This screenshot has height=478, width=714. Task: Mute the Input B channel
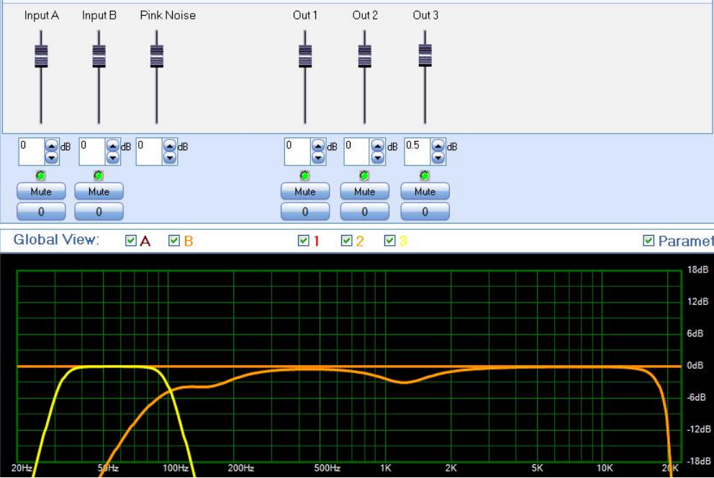coord(99,191)
